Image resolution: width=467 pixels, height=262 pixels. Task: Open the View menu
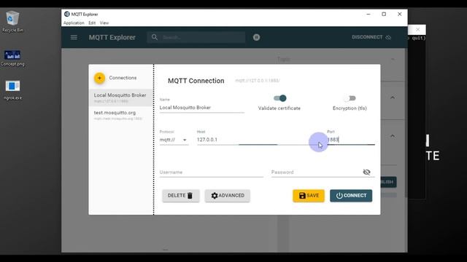point(104,23)
